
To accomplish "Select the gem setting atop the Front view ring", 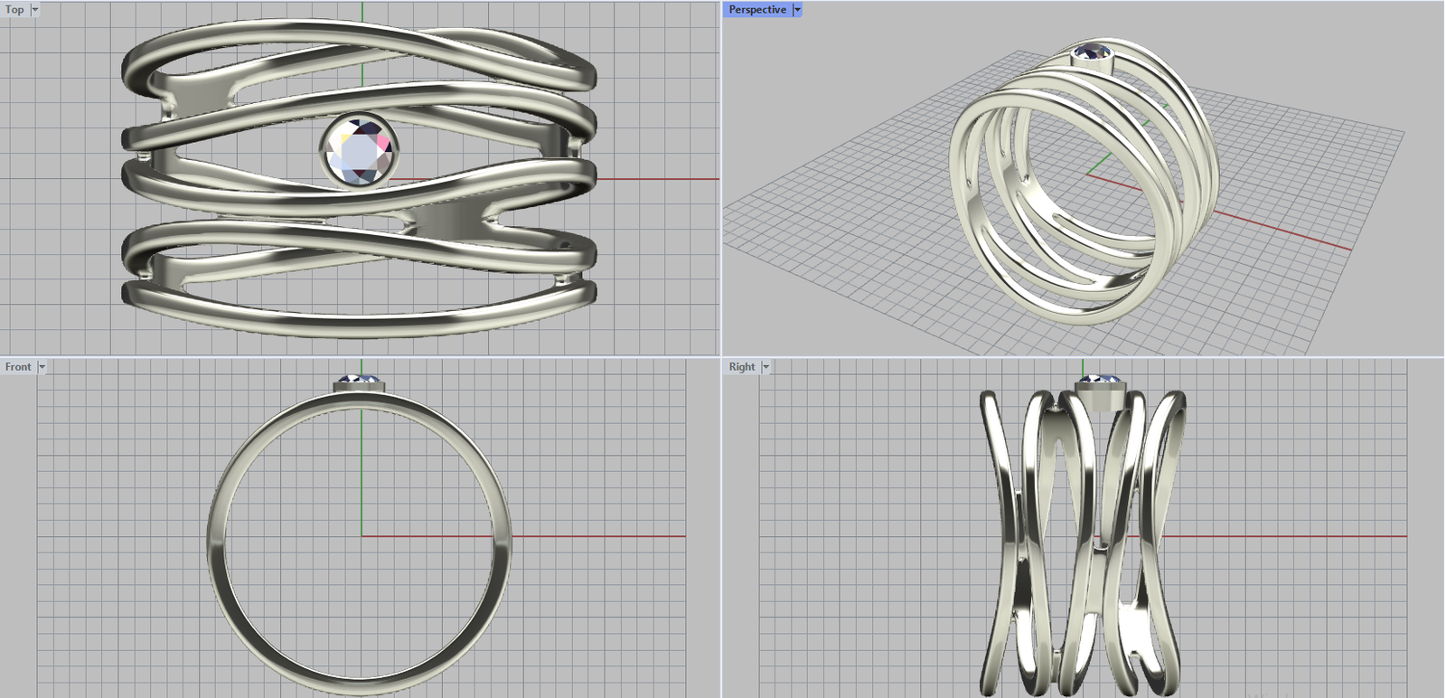I will 360,383.
